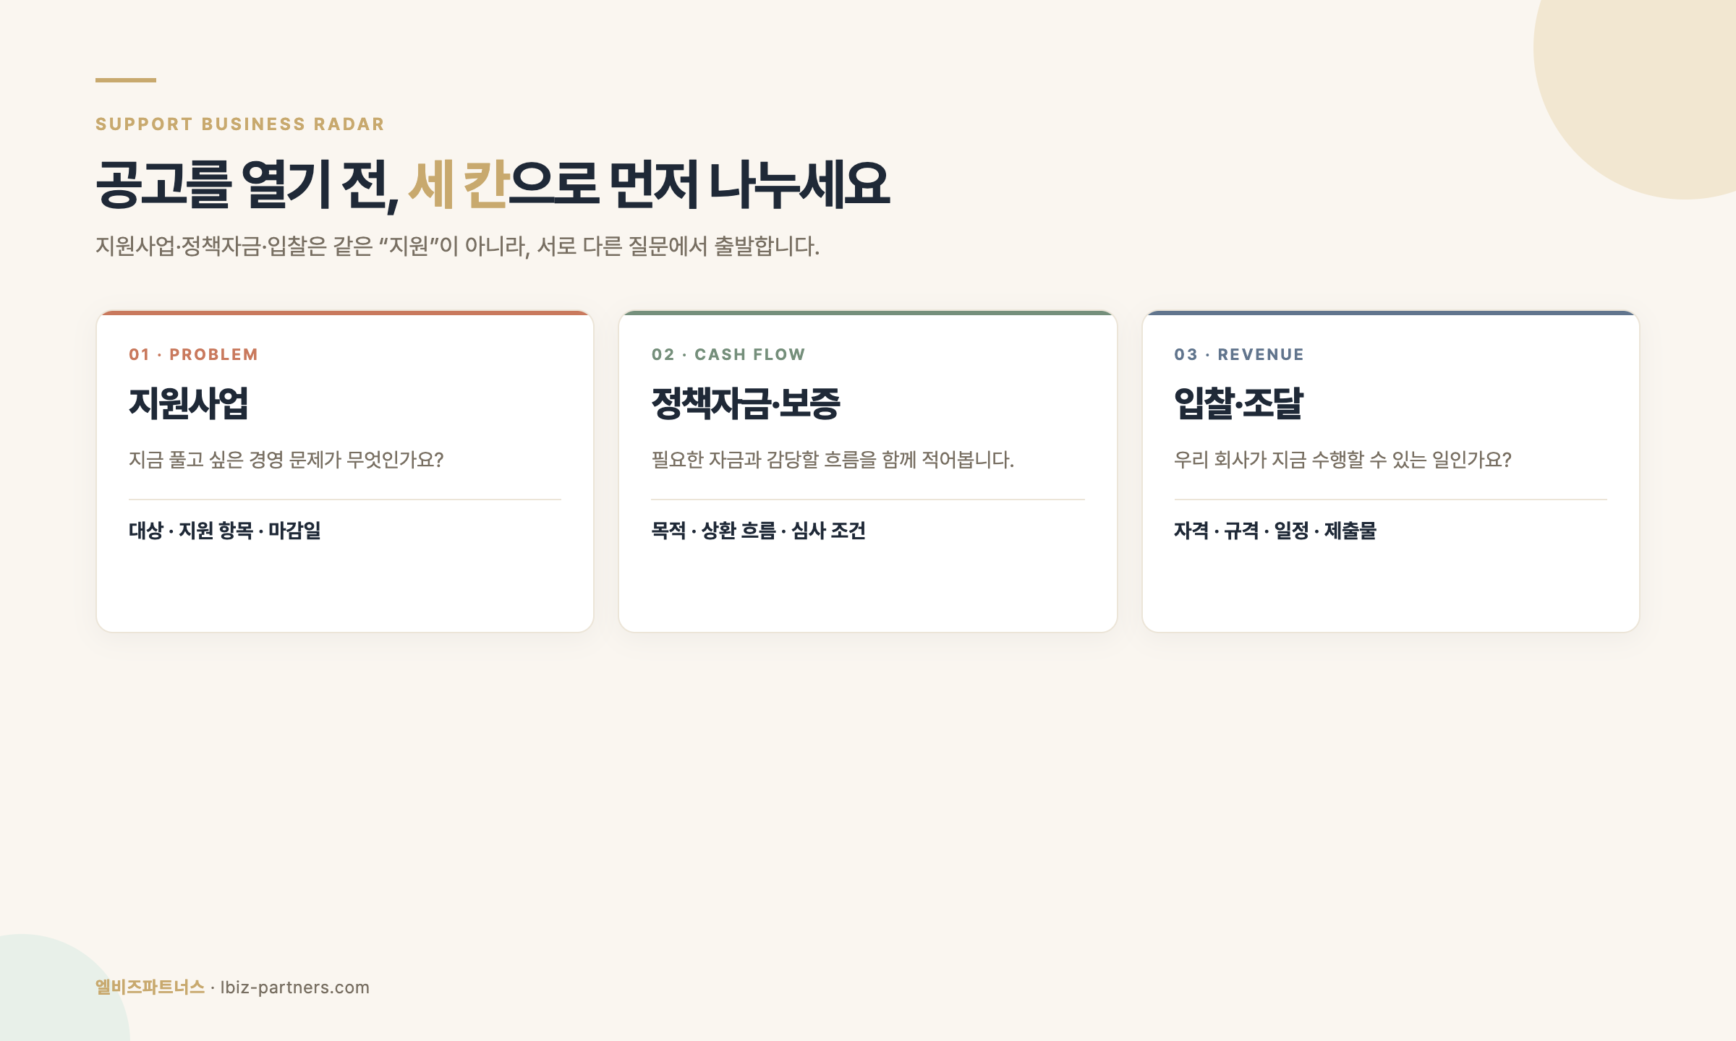Click '목적 · 상환 흐름 · 심사 조건' text

(x=758, y=531)
